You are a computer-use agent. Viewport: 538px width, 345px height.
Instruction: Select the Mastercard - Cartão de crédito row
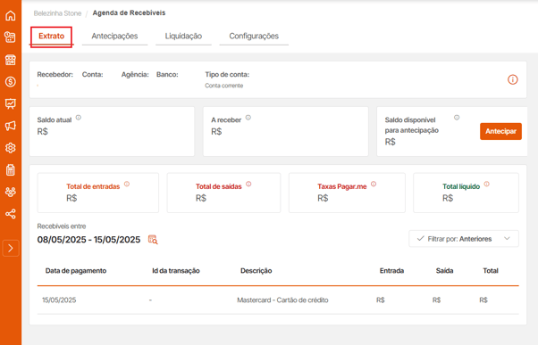[x=278, y=300]
